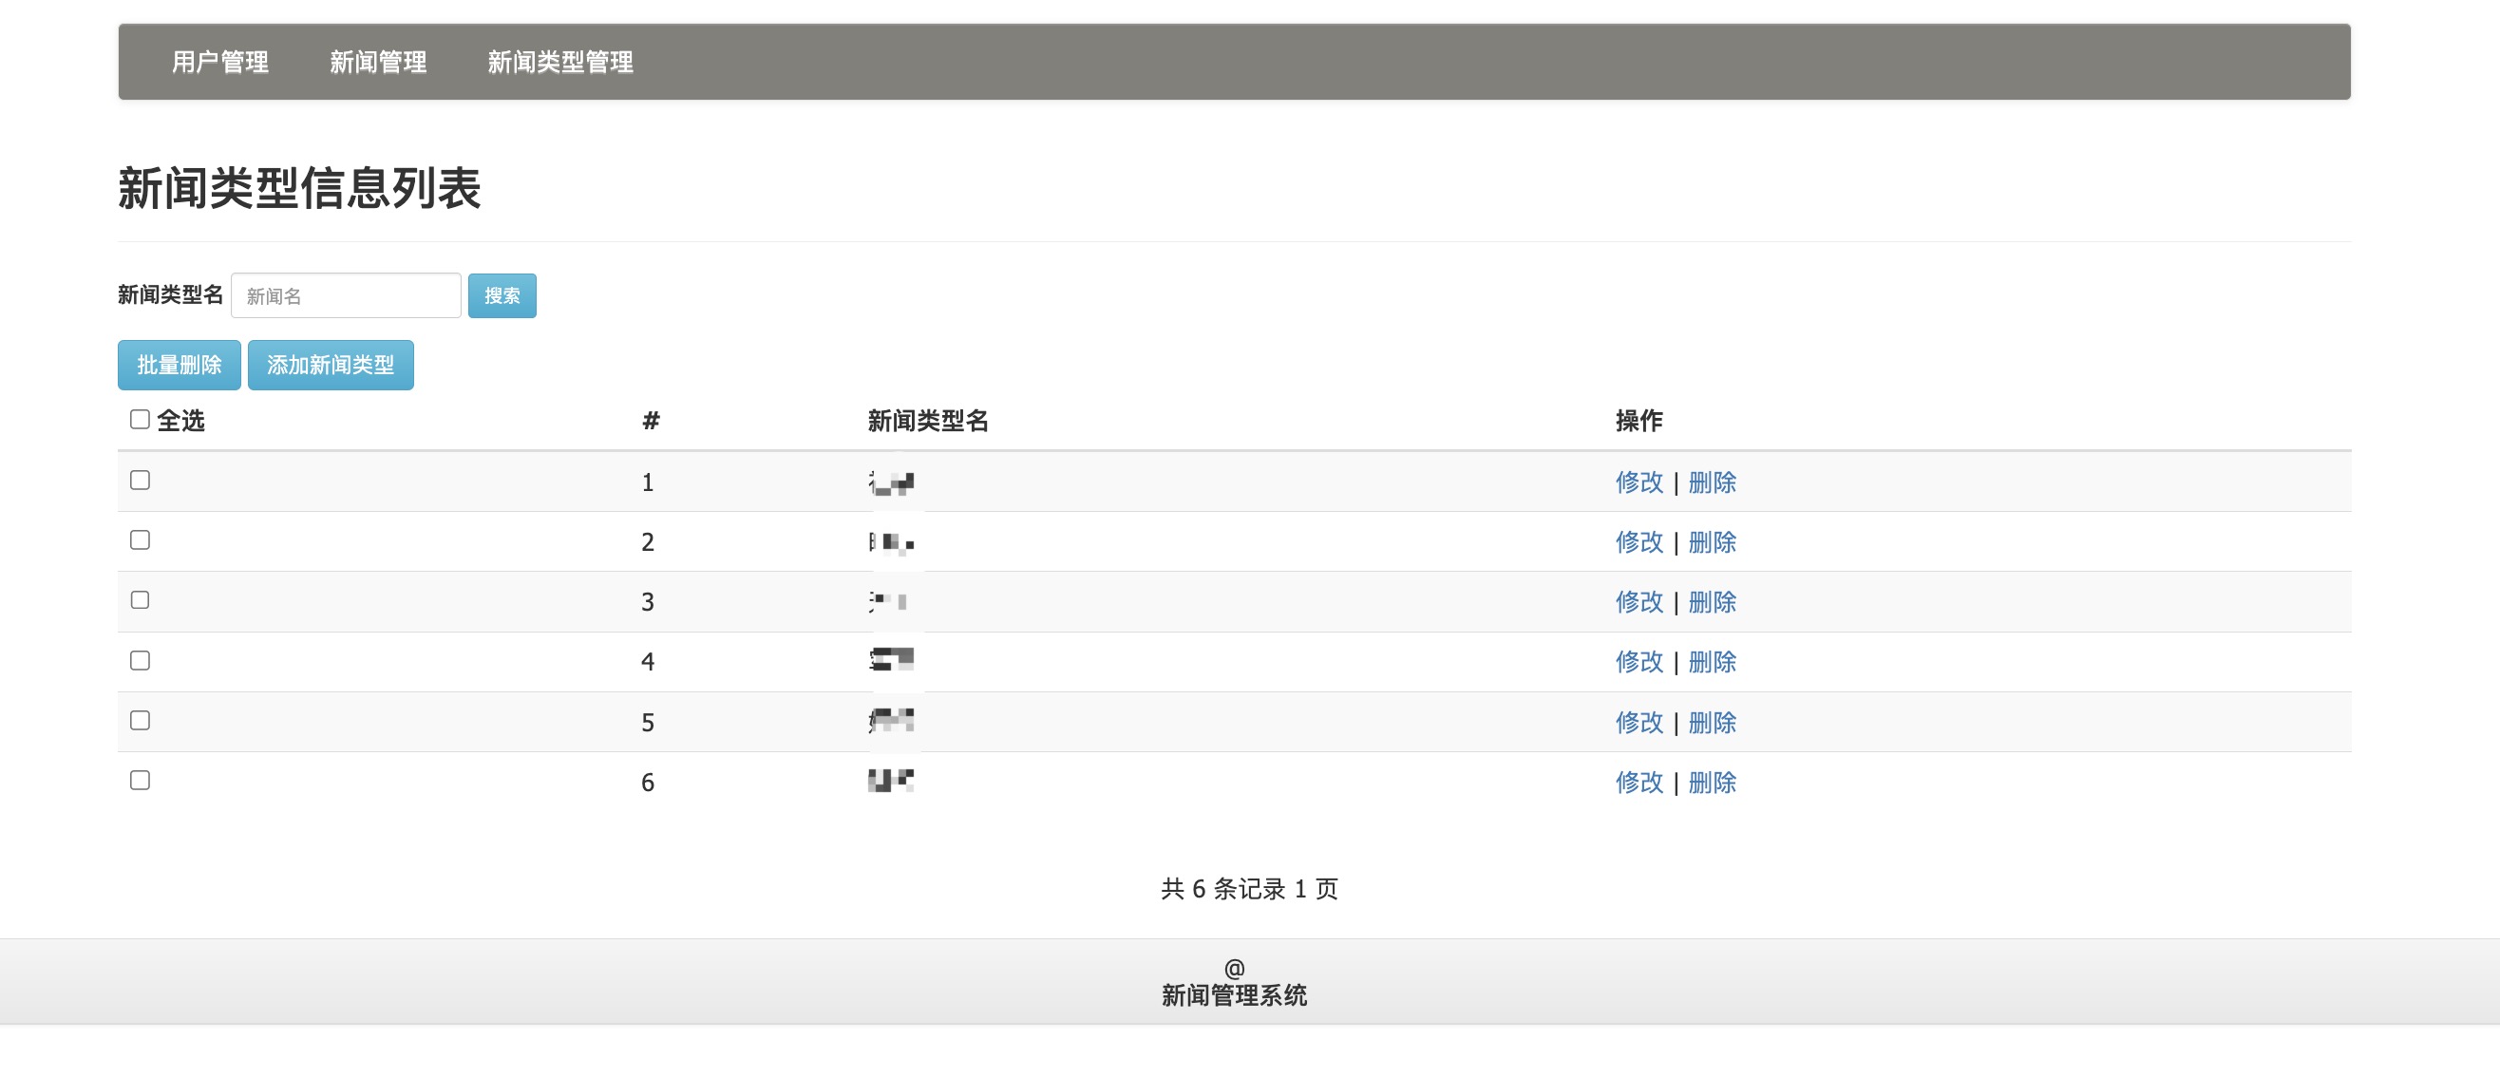Check the checkbox for row 5

coord(140,721)
